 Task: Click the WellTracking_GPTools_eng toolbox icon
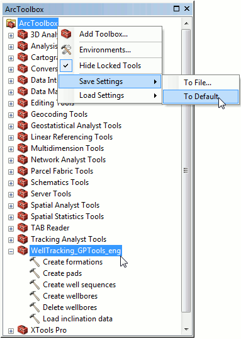(23, 251)
